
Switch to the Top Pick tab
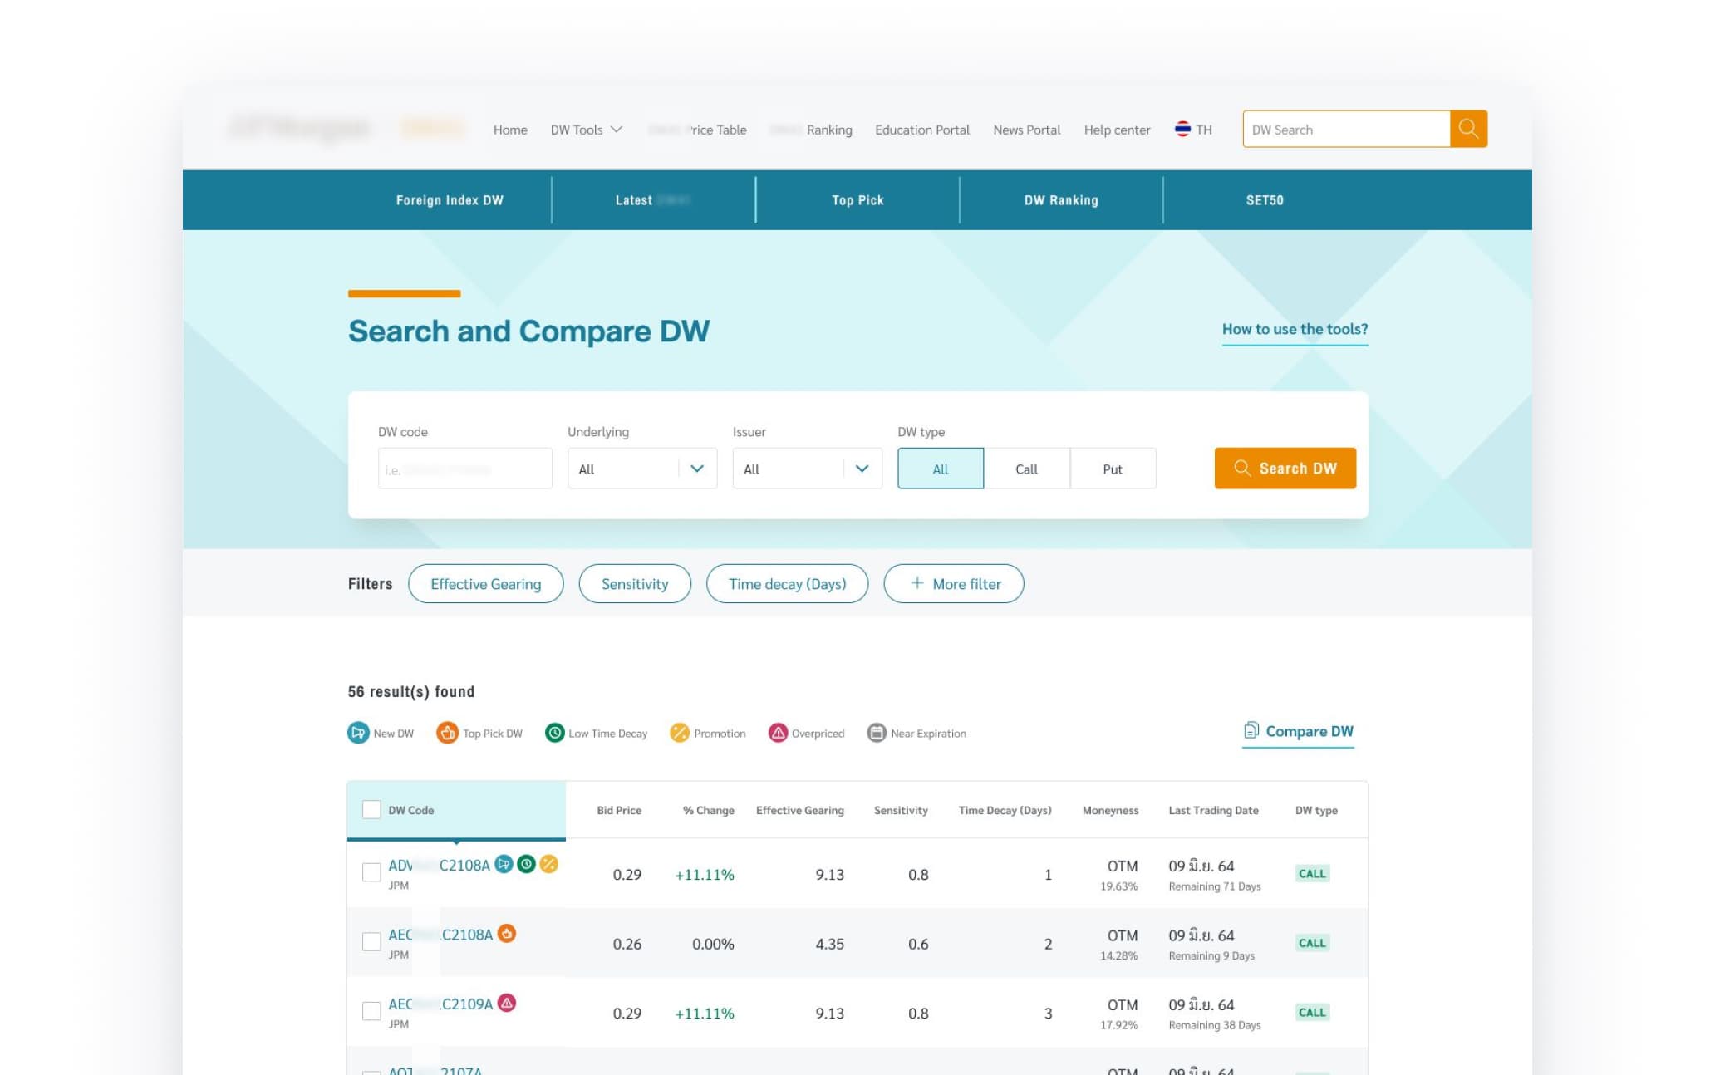(857, 200)
